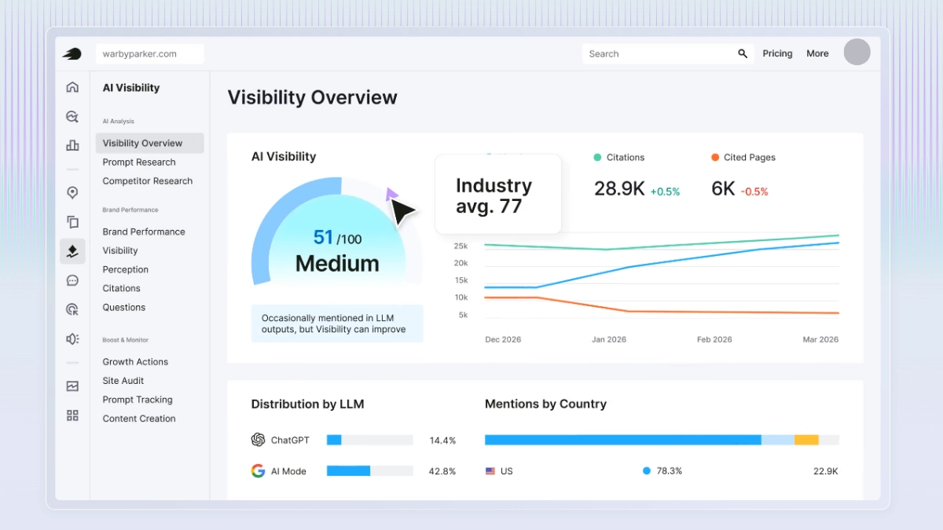
Task: Click the -0.5% change indicator
Action: point(754,192)
